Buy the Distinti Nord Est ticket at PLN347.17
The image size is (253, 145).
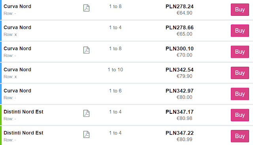coord(240,115)
